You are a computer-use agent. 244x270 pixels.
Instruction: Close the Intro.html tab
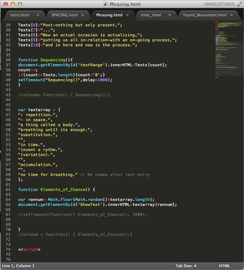37,15
